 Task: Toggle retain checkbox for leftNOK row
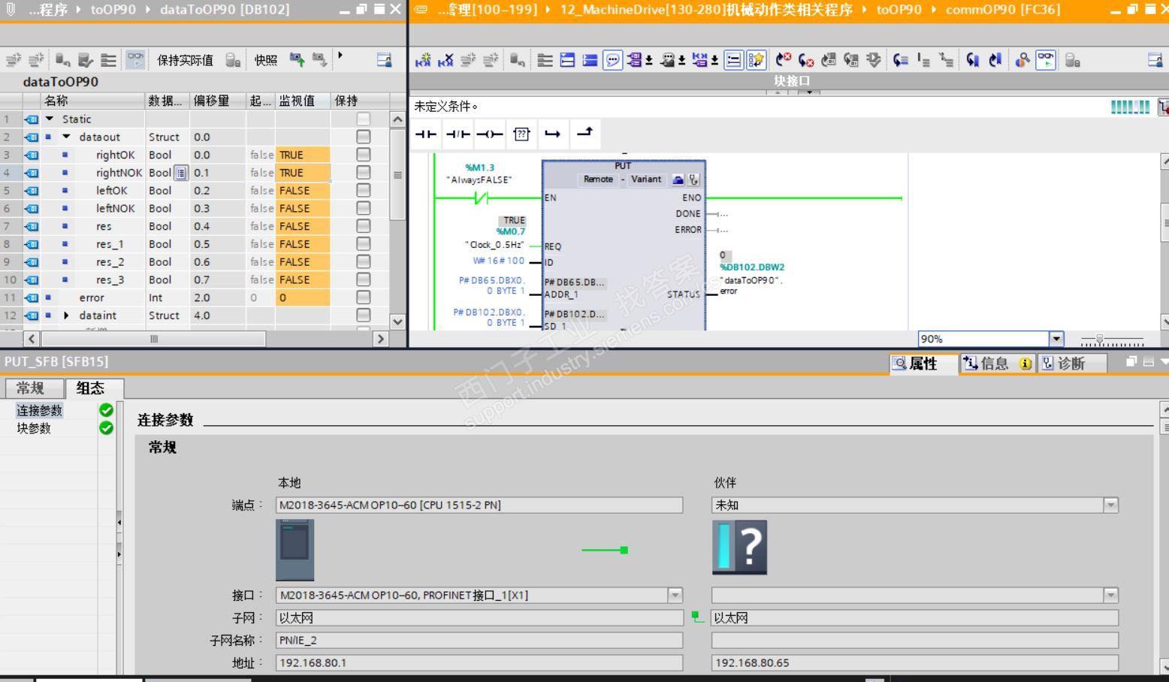pyautogui.click(x=363, y=209)
